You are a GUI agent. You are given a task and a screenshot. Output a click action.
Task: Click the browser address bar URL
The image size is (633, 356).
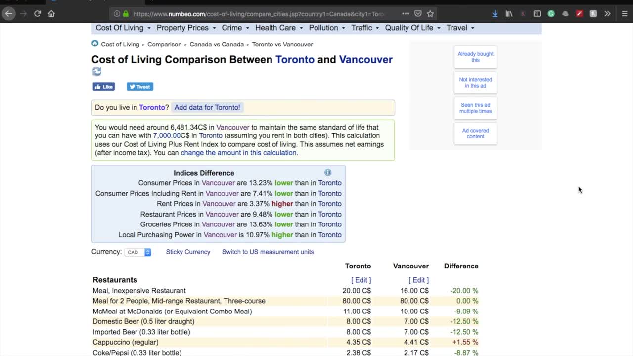(x=258, y=14)
